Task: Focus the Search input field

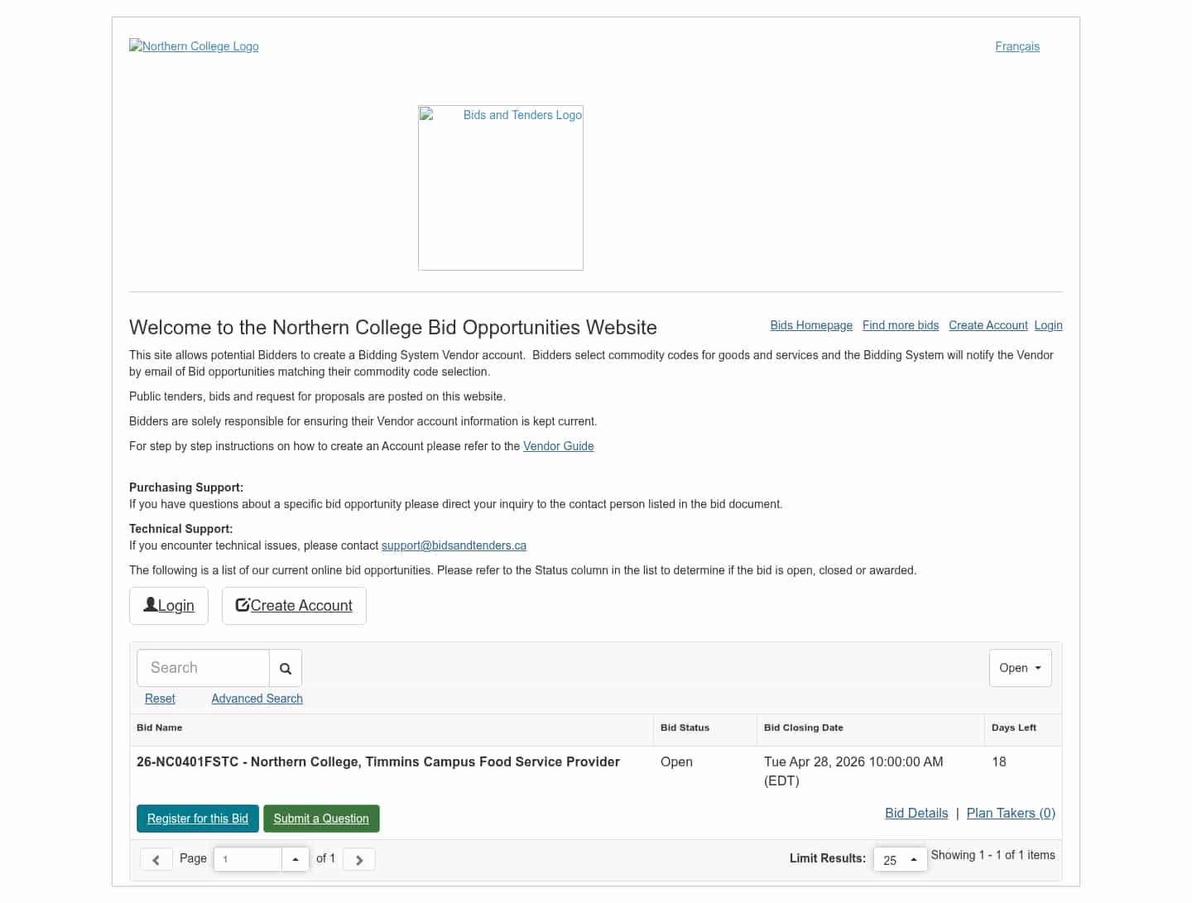Action: click(x=204, y=668)
